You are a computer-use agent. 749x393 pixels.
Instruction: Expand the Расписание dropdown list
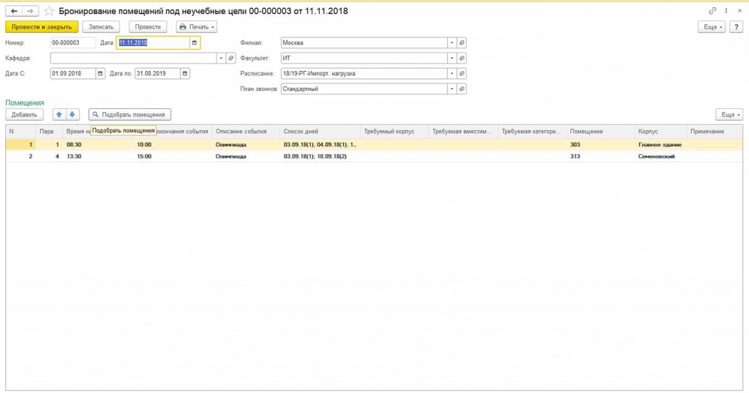pyautogui.click(x=451, y=73)
